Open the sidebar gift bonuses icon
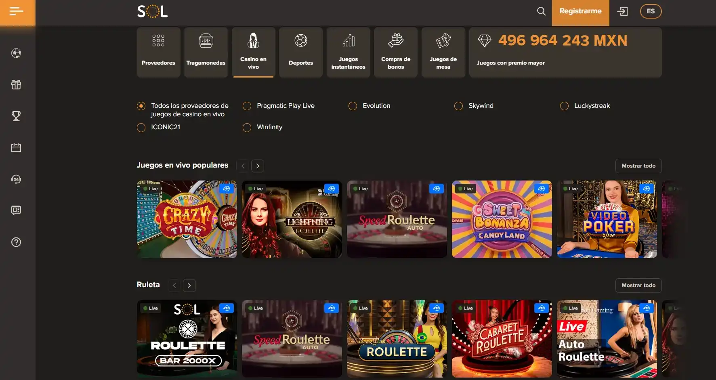The width and height of the screenshot is (716, 380). point(16,85)
